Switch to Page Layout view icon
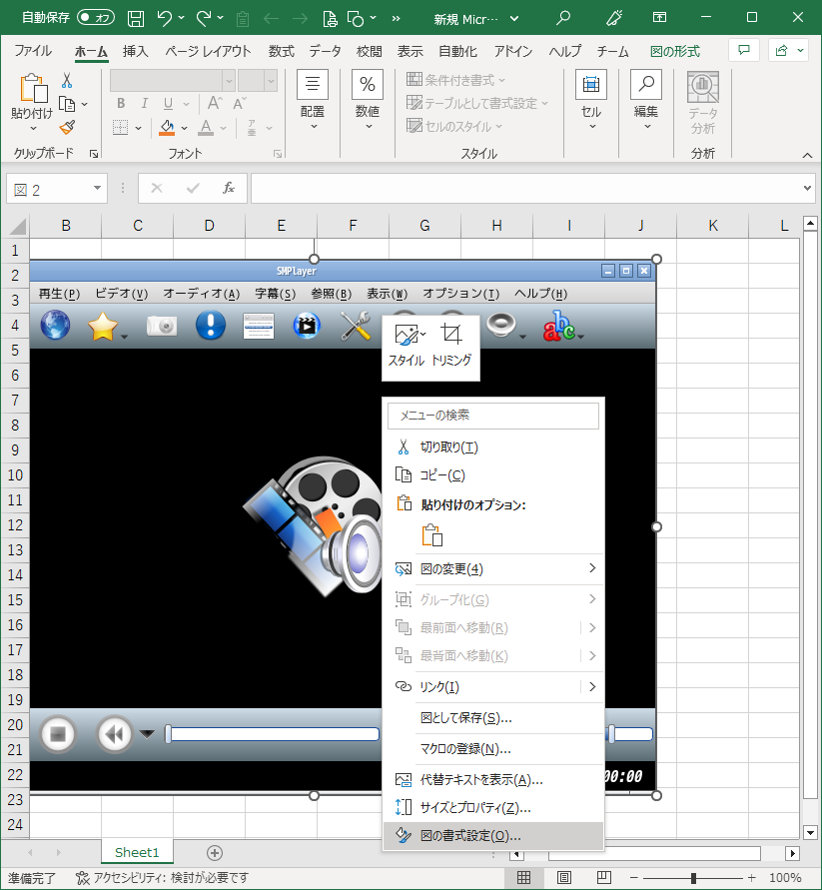This screenshot has height=890, width=822. (x=563, y=877)
